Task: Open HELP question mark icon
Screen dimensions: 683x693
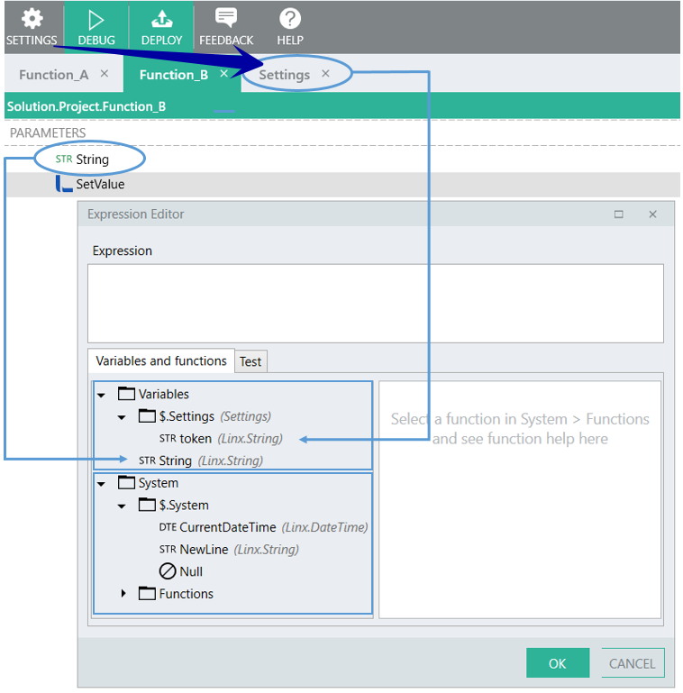Action: click(290, 19)
